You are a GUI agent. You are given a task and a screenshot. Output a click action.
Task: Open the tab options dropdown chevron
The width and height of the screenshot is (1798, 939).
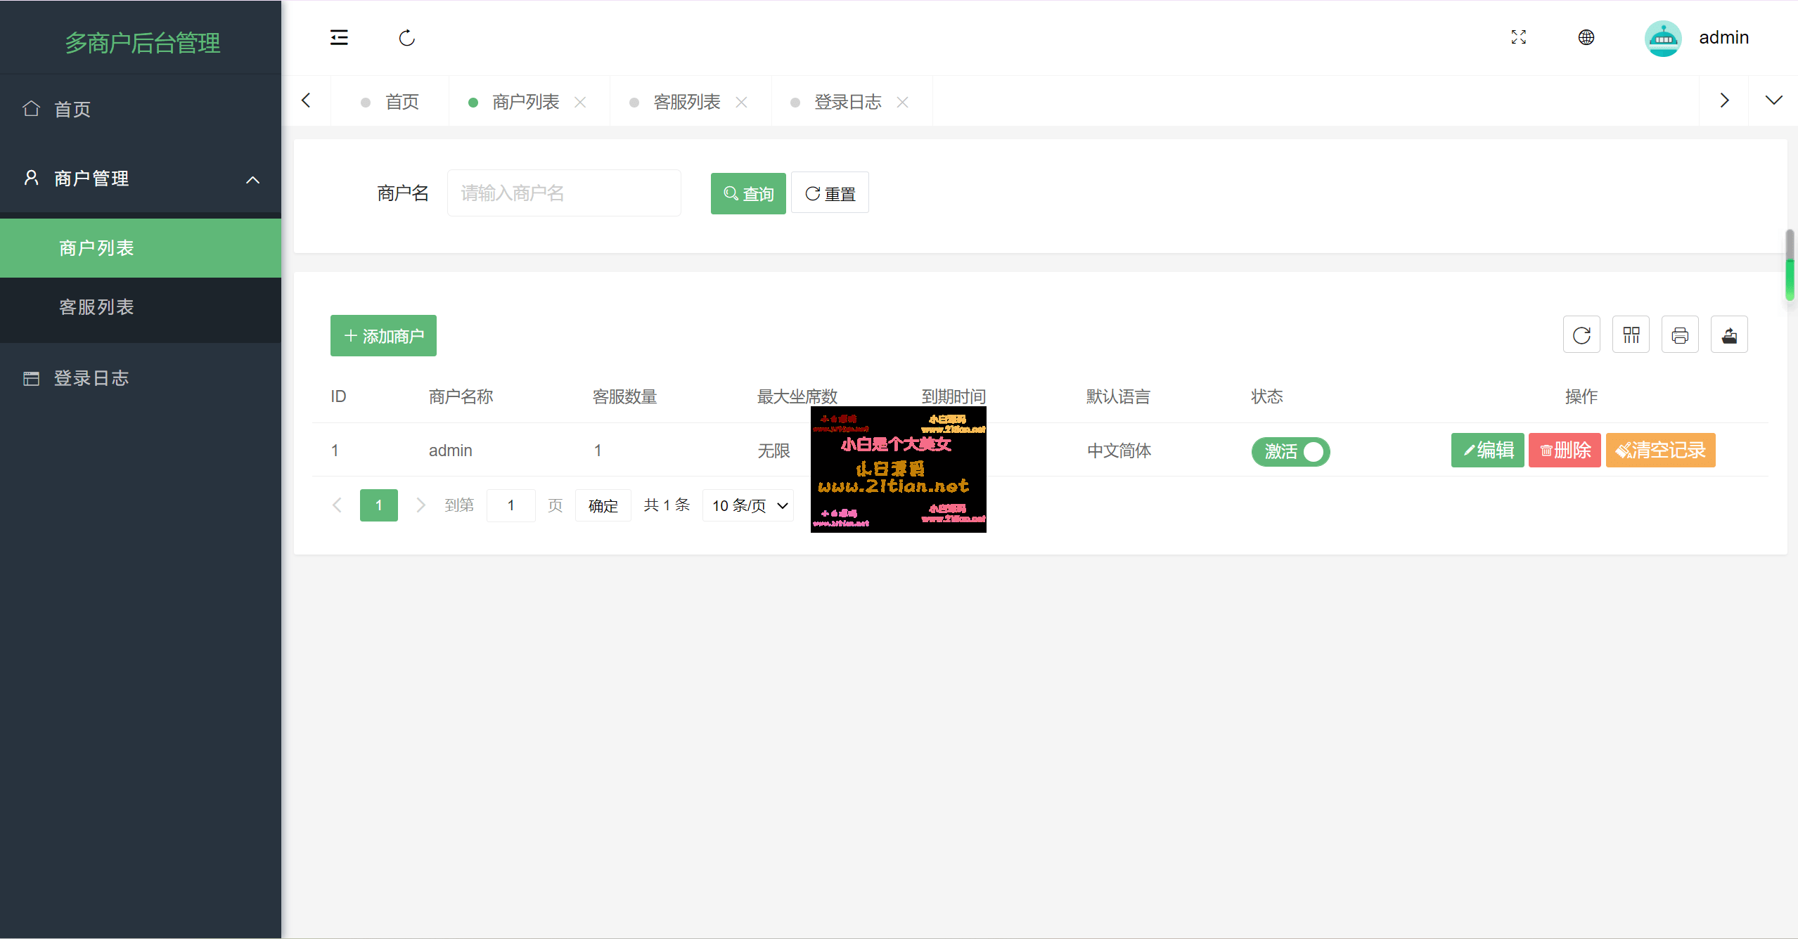tap(1773, 101)
